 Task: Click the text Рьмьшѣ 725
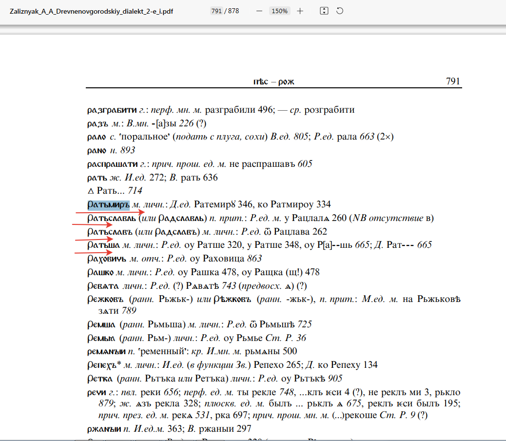pos(286,324)
